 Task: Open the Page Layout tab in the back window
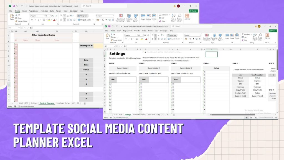(34, 11)
